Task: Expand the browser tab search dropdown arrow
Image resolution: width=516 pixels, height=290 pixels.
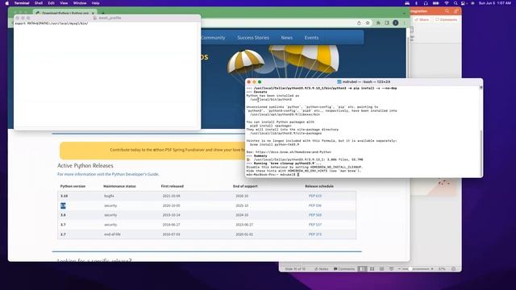Action: point(404,14)
